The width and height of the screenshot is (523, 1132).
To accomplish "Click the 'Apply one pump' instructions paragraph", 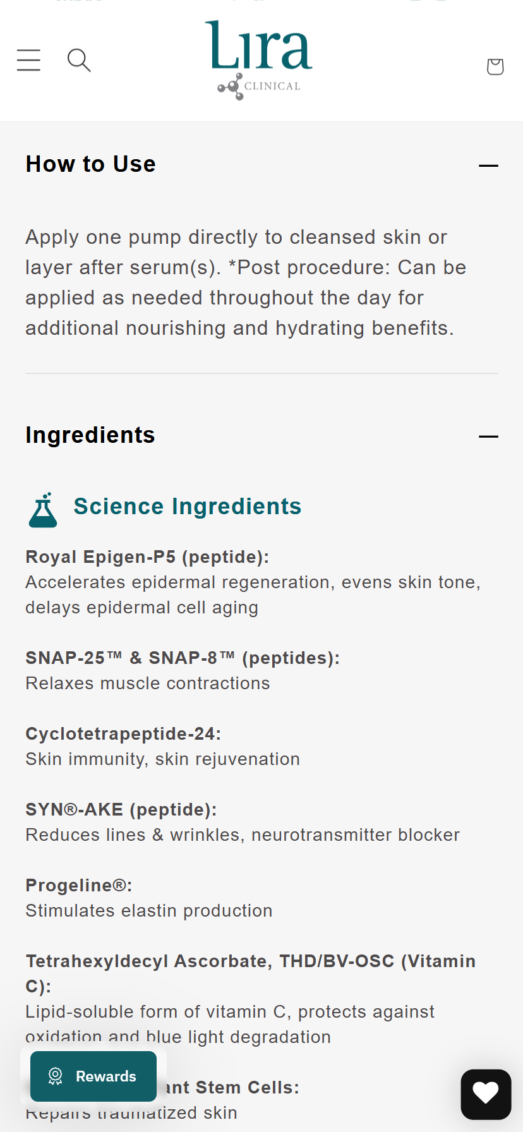I will tap(246, 282).
